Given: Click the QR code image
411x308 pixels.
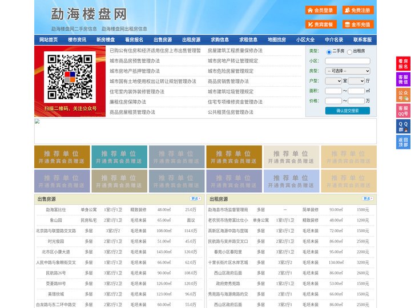Looking at the screenshot, I should click(x=70, y=77).
